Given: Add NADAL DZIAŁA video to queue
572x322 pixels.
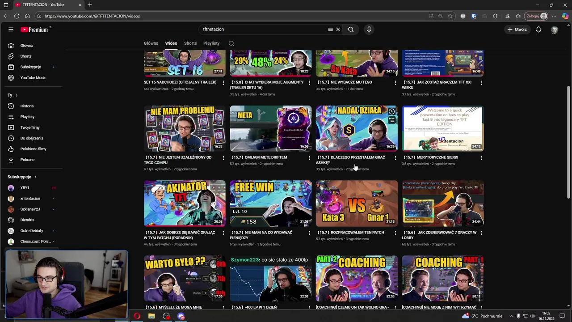Looking at the screenshot, I should click(x=392, y=120).
